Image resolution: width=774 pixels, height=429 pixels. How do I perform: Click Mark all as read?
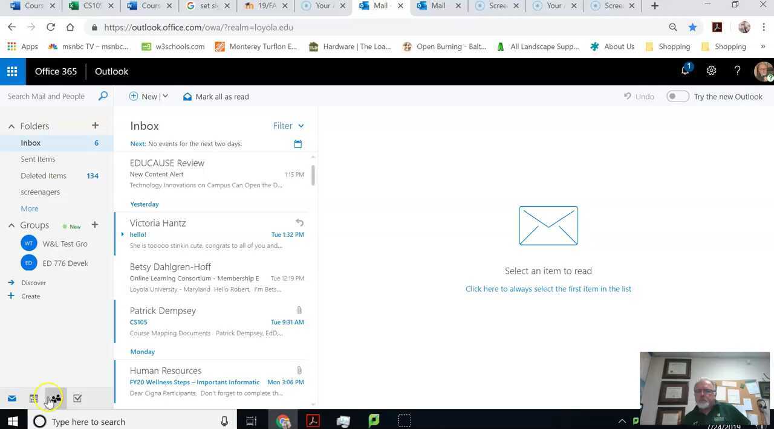pos(216,96)
